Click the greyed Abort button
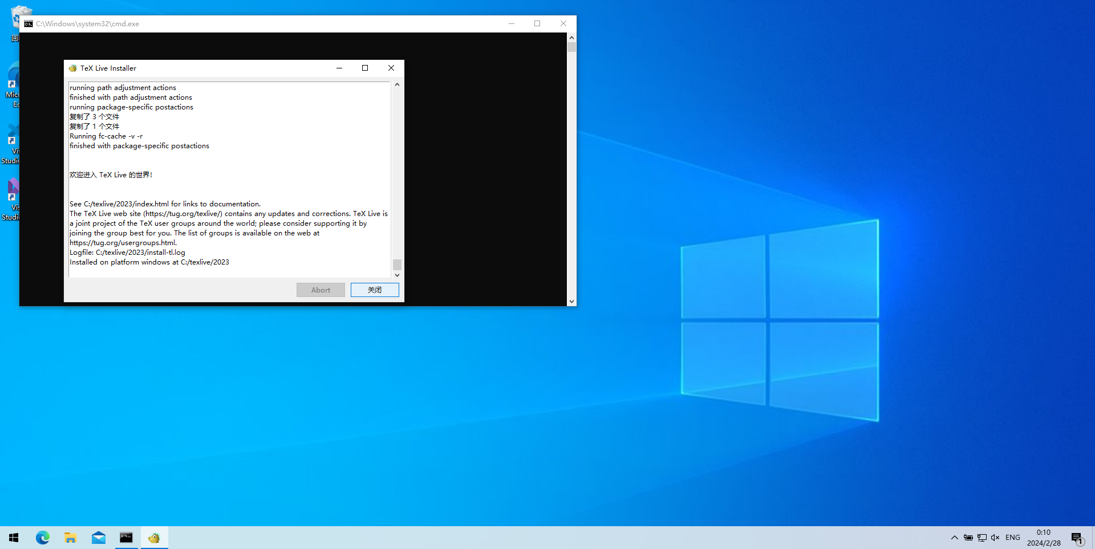Image resolution: width=1095 pixels, height=549 pixels. click(321, 290)
